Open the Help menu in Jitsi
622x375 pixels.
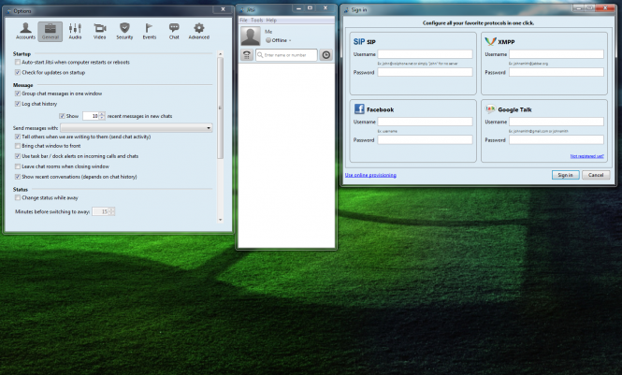(271, 20)
